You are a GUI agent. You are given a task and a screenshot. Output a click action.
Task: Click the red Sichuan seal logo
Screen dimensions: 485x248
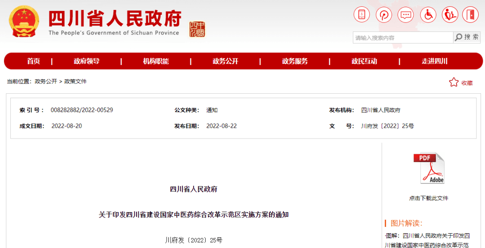197,29
